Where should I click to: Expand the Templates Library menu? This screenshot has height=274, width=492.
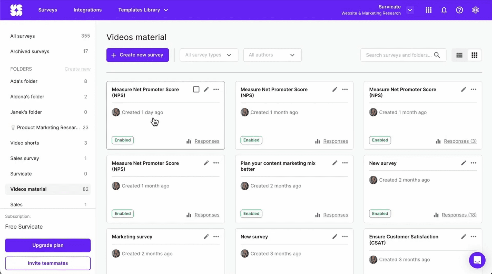(x=143, y=10)
